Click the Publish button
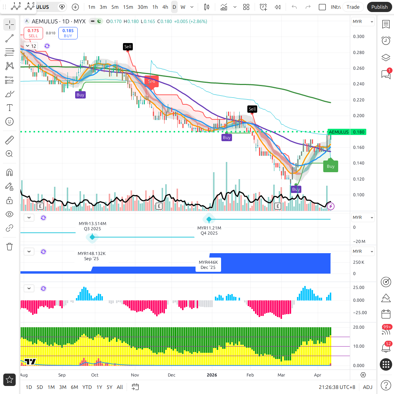Image resolution: width=394 pixels, height=394 pixels. (x=379, y=7)
